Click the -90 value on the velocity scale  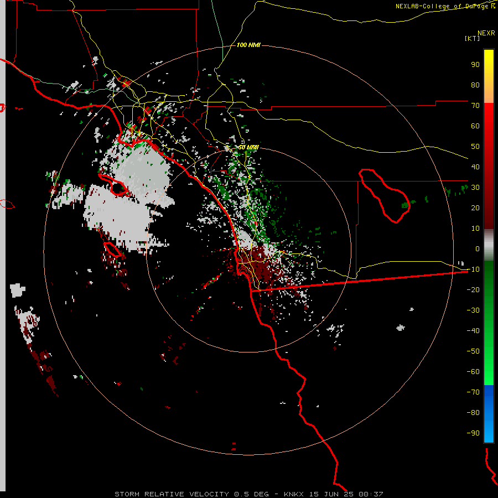tap(473, 433)
